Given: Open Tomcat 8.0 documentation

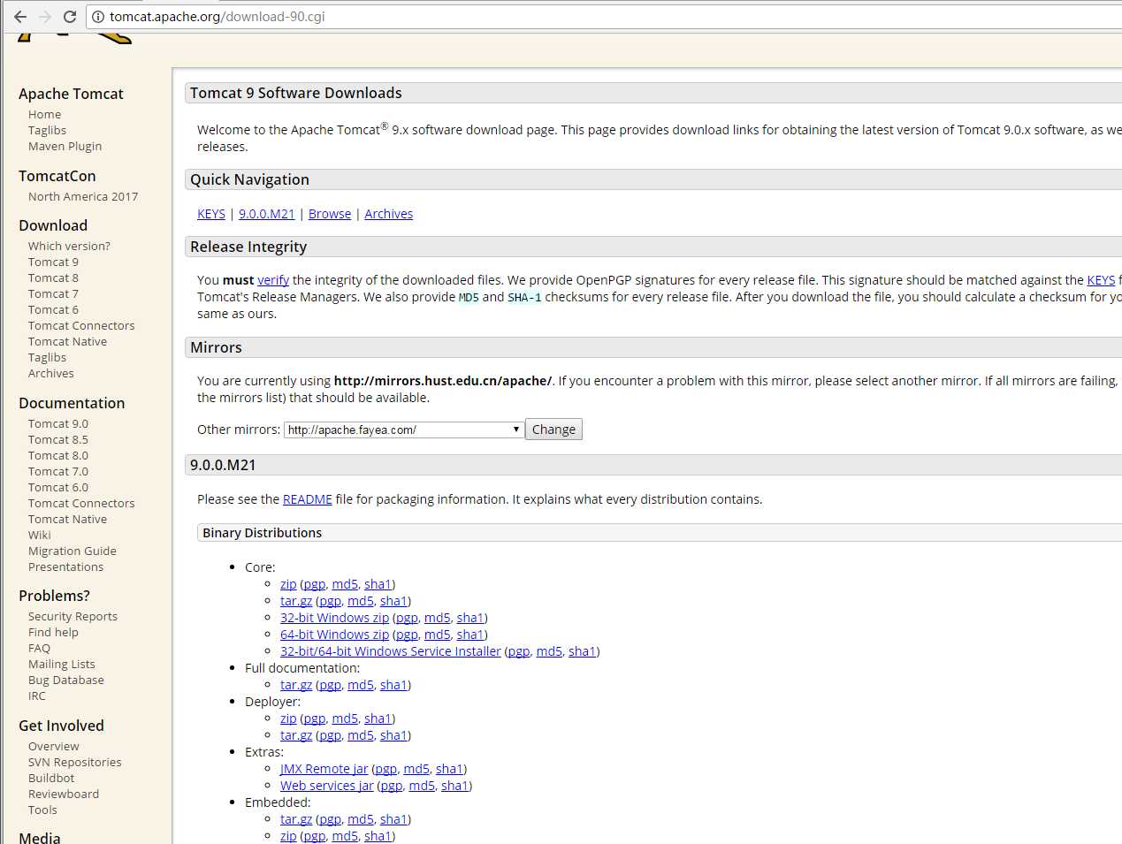Looking at the screenshot, I should tap(58, 456).
